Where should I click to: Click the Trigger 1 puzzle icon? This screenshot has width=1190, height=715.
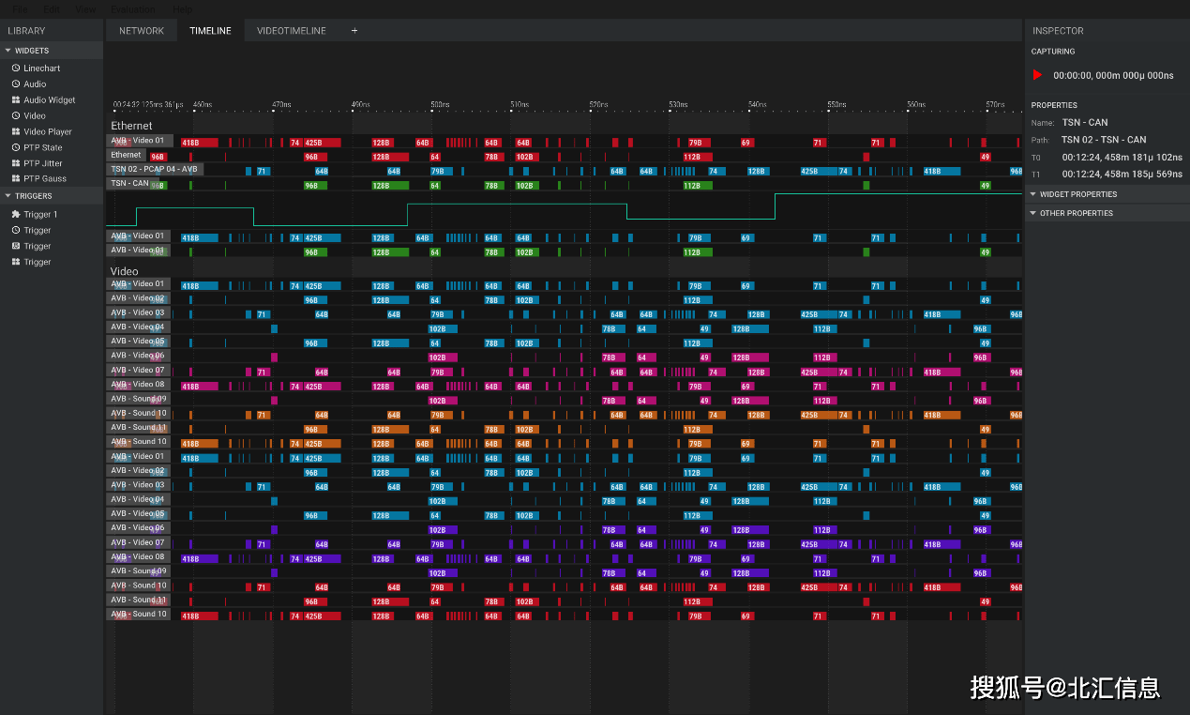16,215
